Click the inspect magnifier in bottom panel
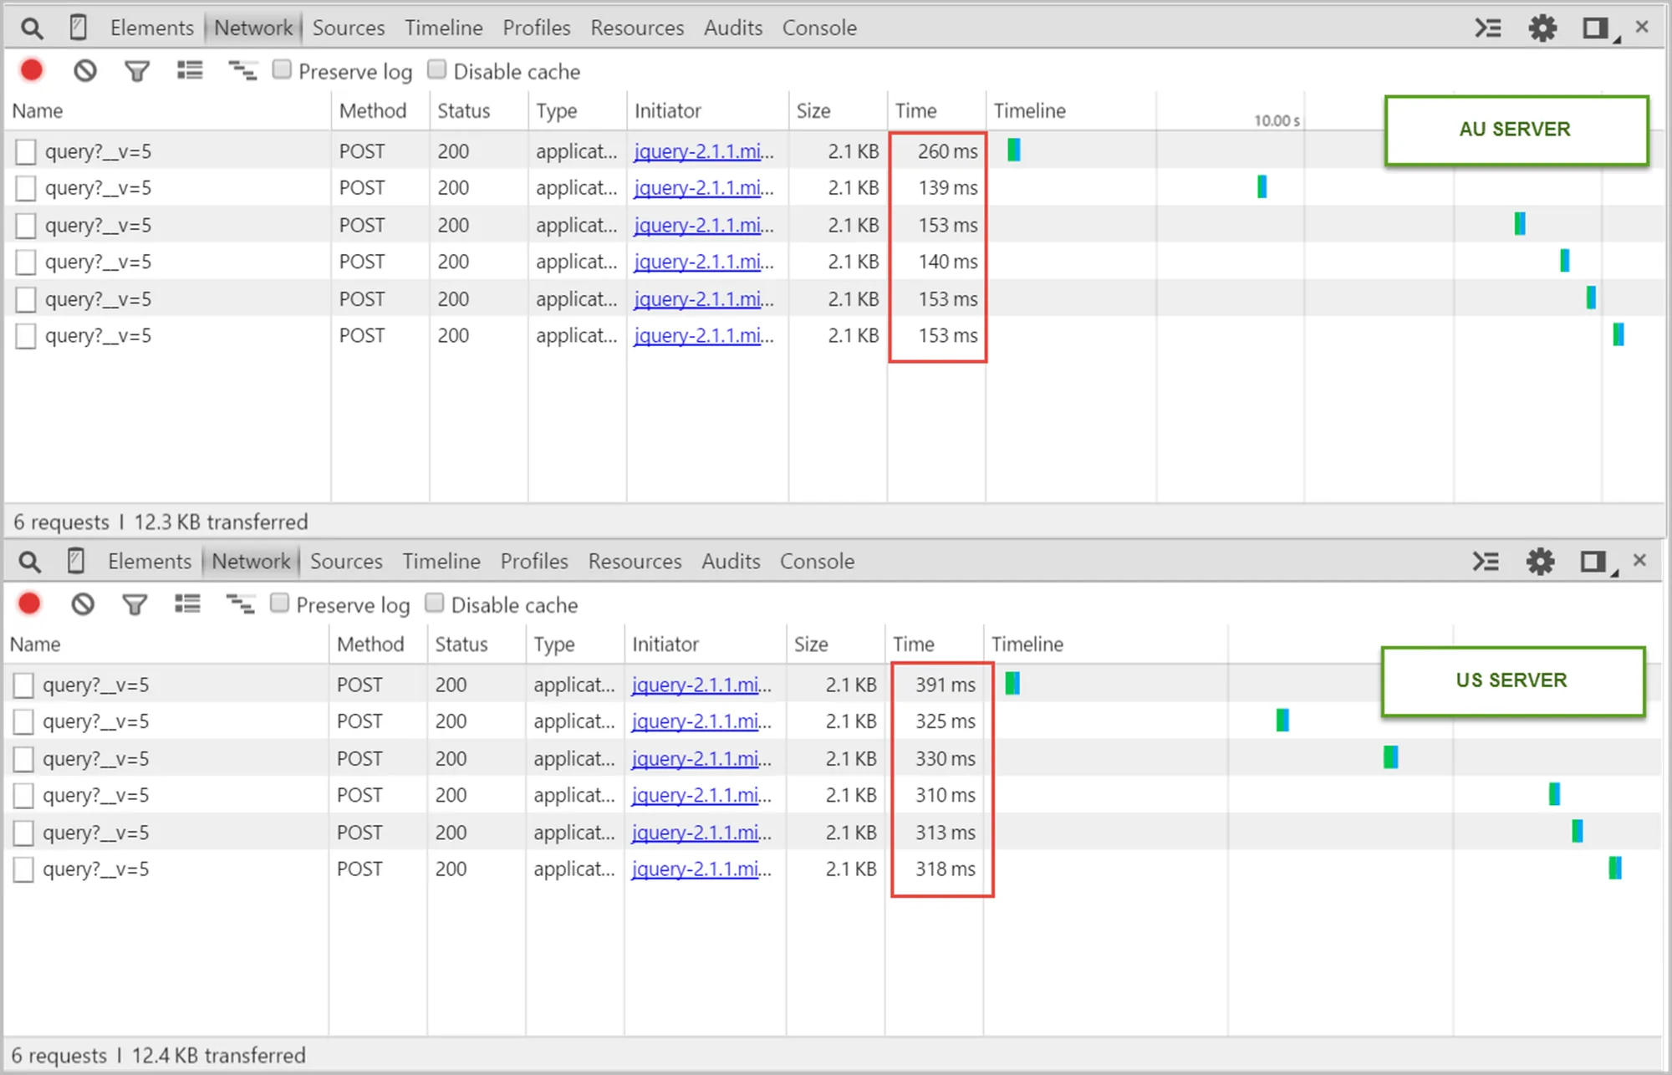The height and width of the screenshot is (1075, 1672). click(x=29, y=562)
